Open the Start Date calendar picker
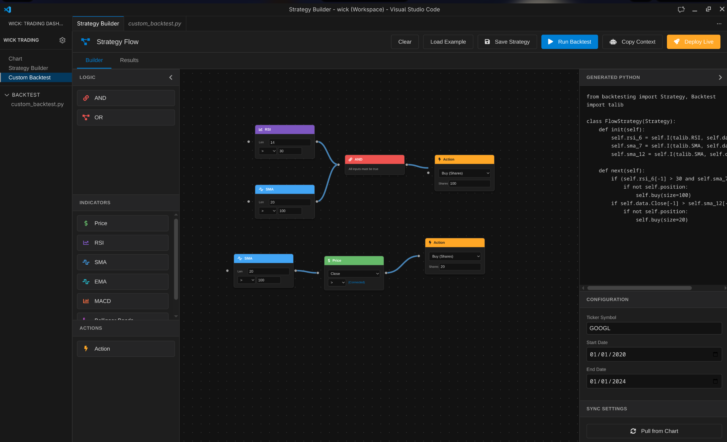The image size is (727, 442). tap(715, 354)
